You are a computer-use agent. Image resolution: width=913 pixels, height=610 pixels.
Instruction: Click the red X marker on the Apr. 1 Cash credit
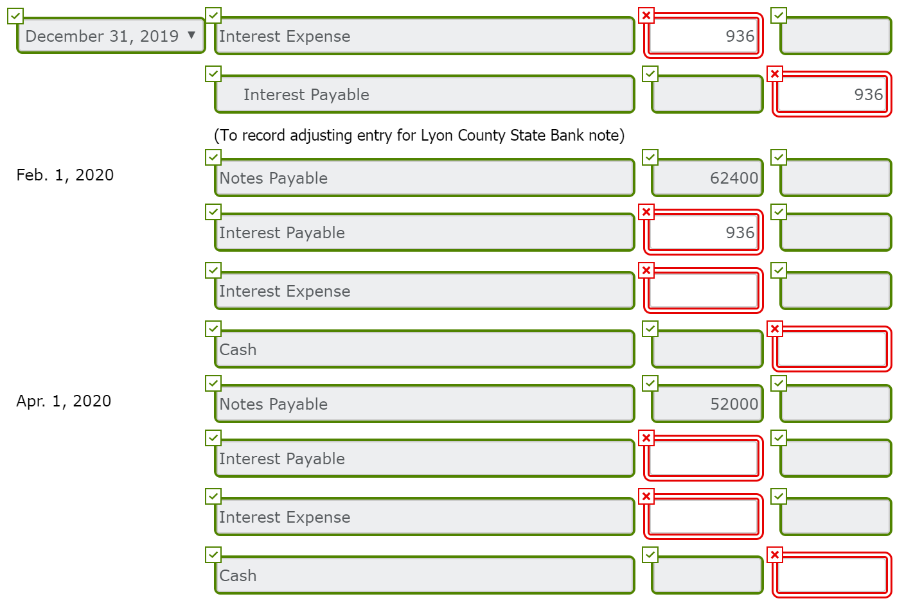point(775,555)
